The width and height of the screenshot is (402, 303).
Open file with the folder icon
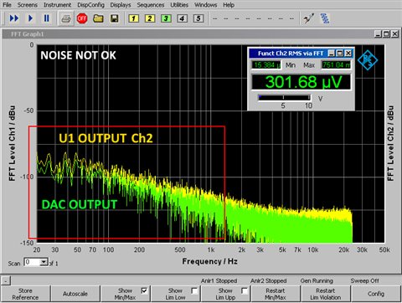click(x=98, y=18)
